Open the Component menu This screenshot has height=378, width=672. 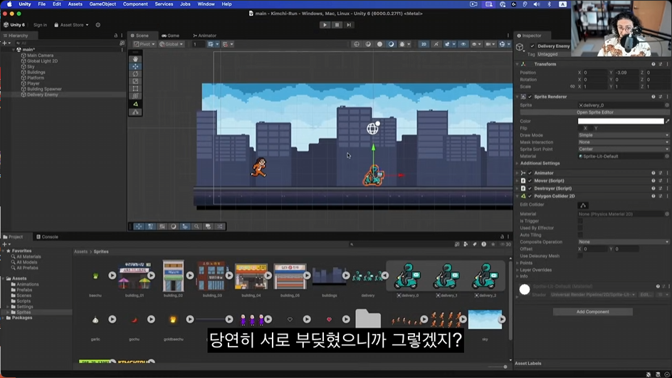point(135,4)
